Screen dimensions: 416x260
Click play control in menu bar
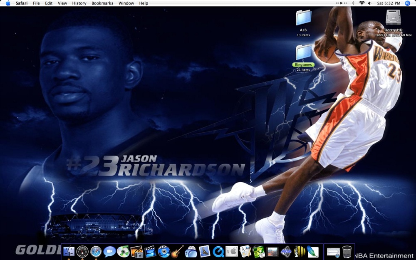[x=342, y=3]
